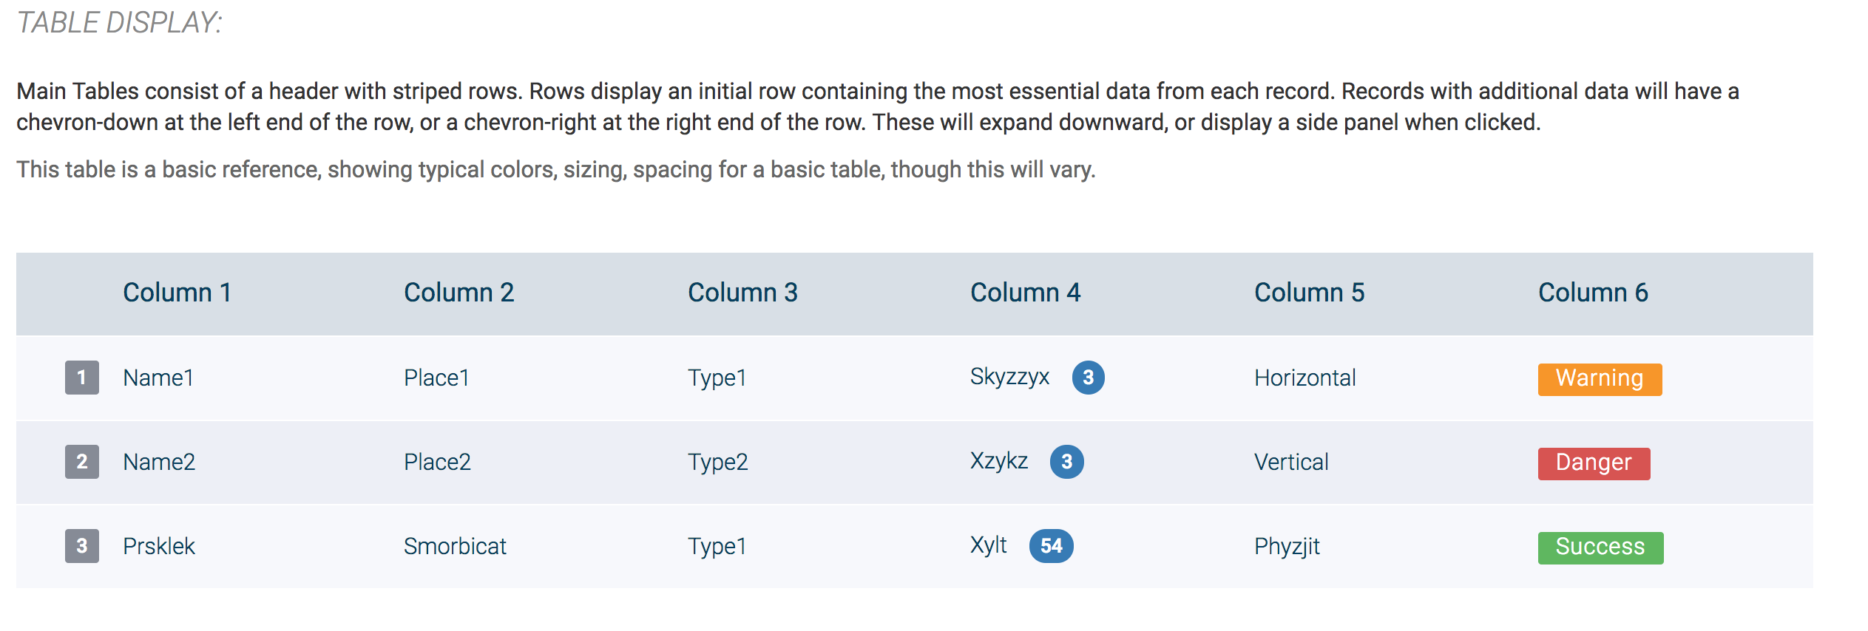The height and width of the screenshot is (631, 1868).
Task: Click the row number 3 badge
Action: (82, 546)
